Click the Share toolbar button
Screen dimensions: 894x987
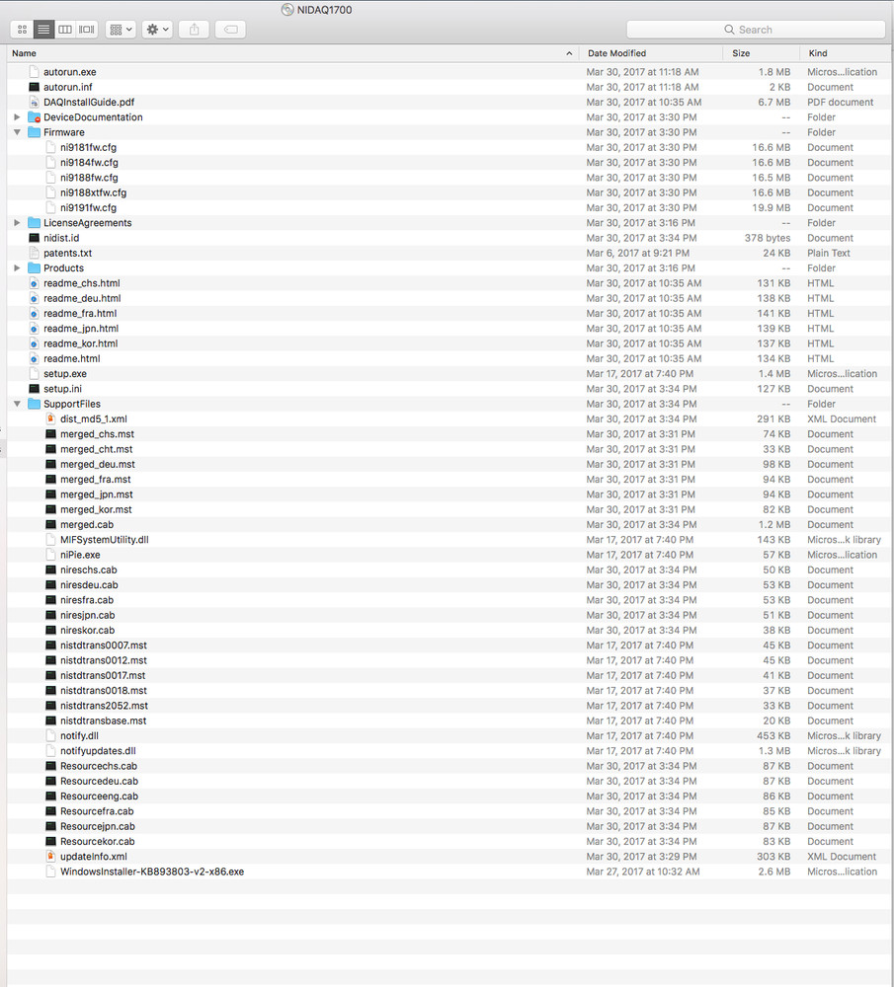194,30
